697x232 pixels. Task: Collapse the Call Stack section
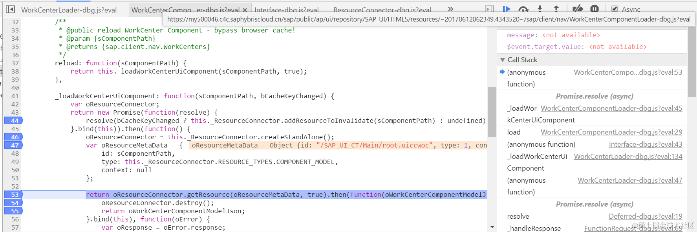503,60
